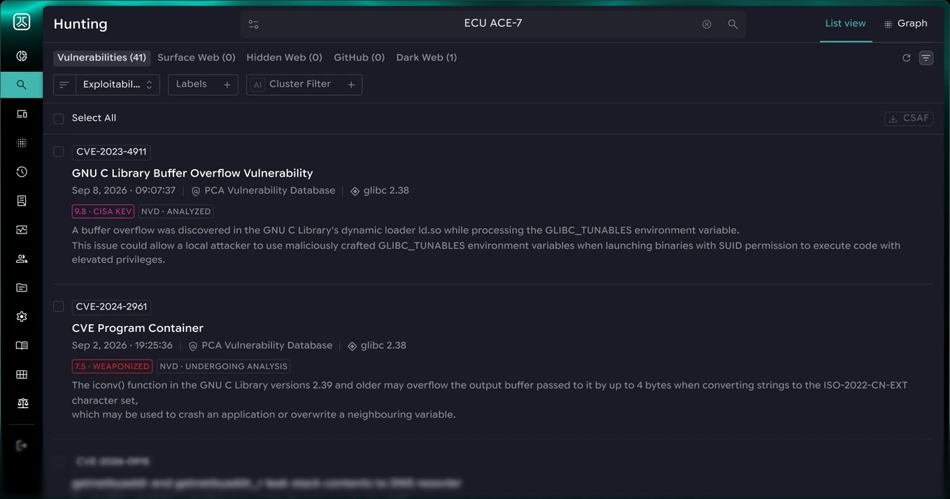Download the CSAF export
Viewport: 950px width, 499px height.
pyautogui.click(x=909, y=119)
